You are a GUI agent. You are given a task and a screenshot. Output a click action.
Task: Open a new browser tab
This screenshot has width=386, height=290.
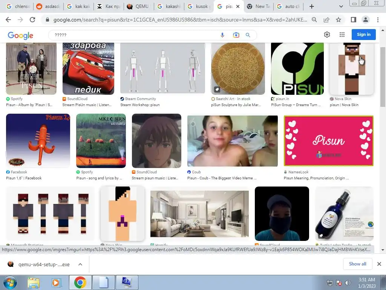pyautogui.click(x=312, y=6)
